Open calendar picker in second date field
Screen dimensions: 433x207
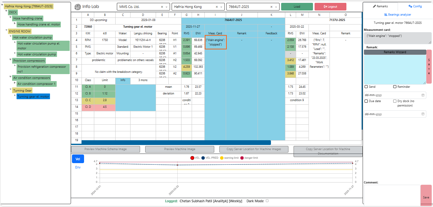click(x=423, y=114)
